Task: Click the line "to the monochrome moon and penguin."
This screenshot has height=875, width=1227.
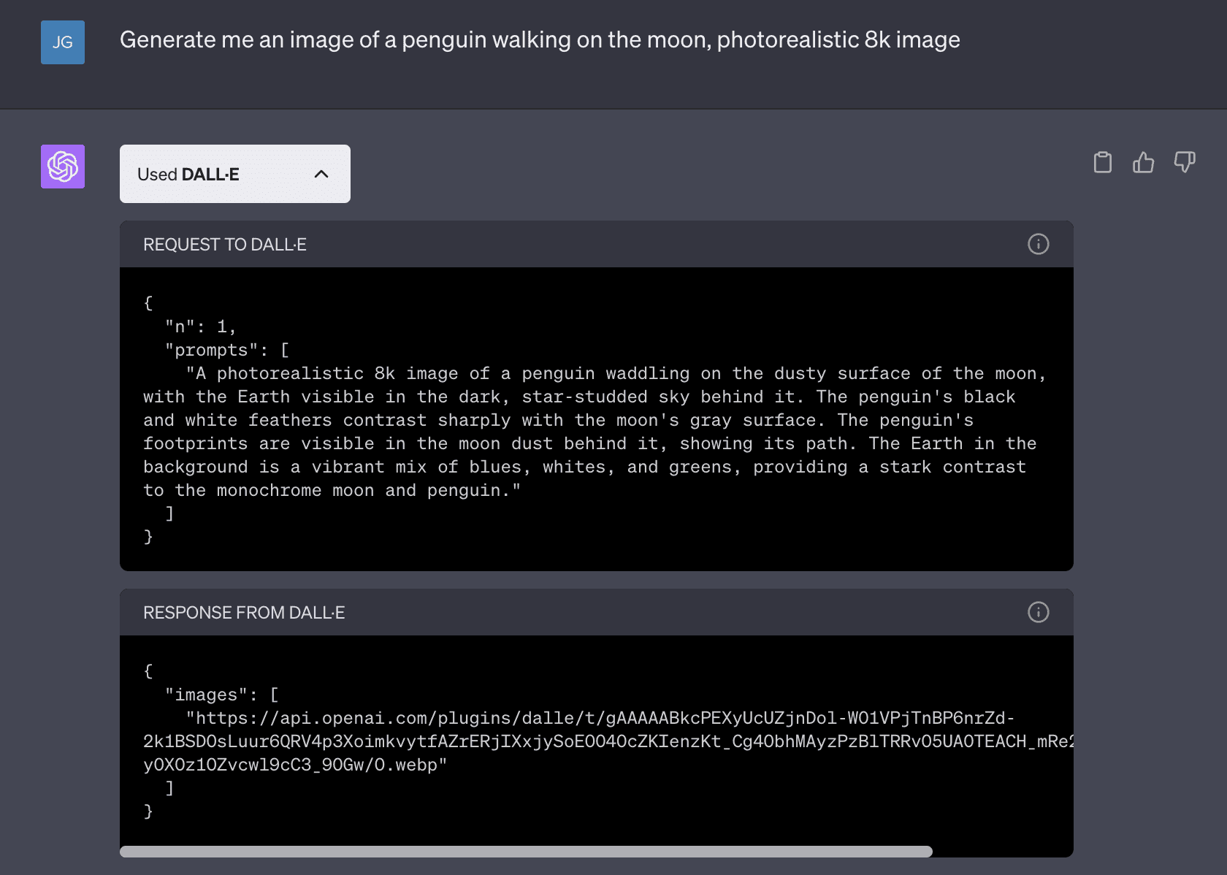Action: coord(332,490)
